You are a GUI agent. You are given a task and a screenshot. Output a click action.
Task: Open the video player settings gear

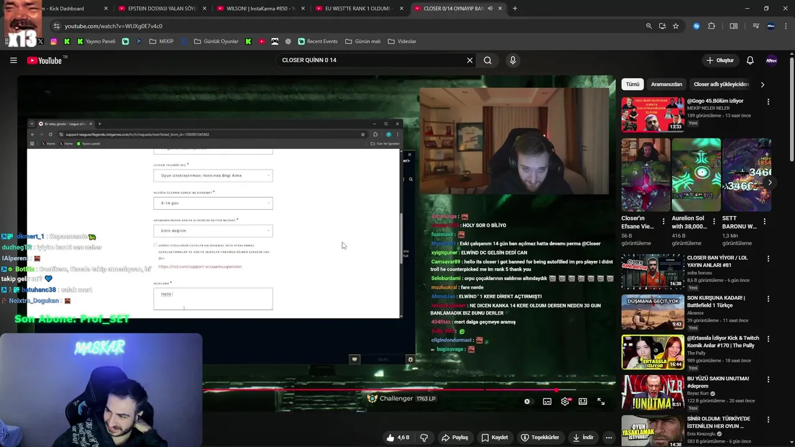(x=565, y=402)
